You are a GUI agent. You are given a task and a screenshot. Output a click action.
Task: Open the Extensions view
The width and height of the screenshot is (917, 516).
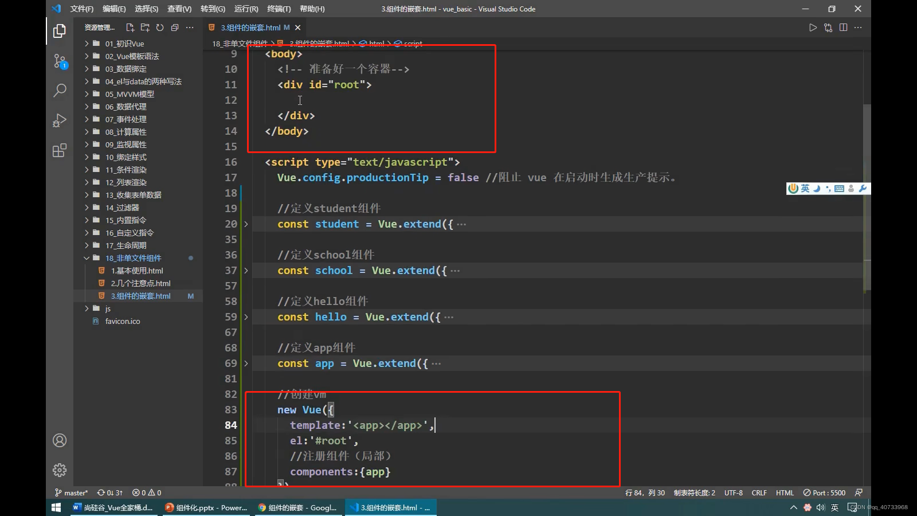pos(60,151)
